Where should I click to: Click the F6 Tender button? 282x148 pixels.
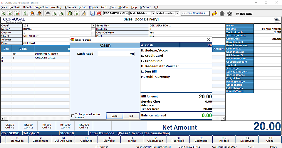(132, 139)
